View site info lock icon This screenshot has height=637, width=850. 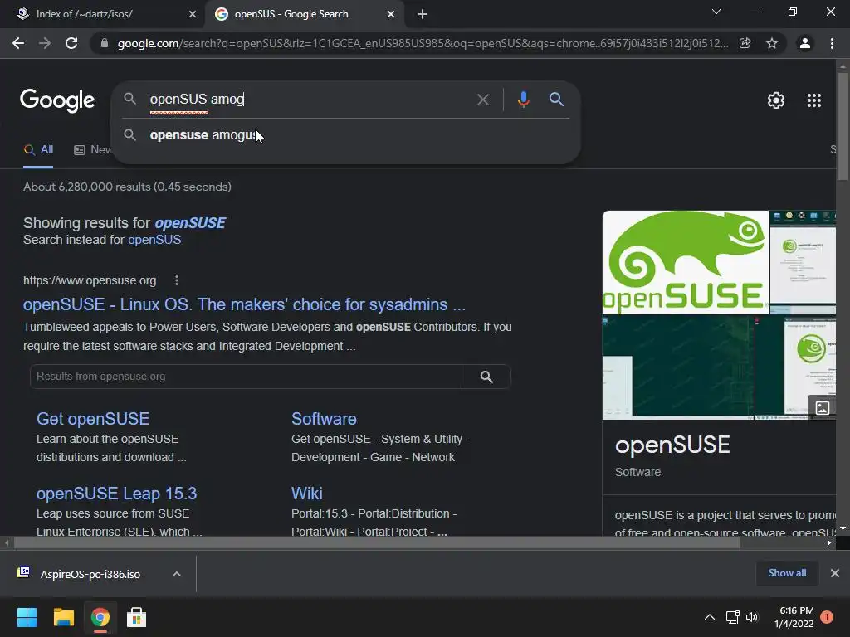click(x=105, y=43)
